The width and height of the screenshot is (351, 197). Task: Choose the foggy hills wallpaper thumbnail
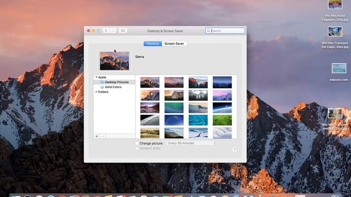(174, 133)
